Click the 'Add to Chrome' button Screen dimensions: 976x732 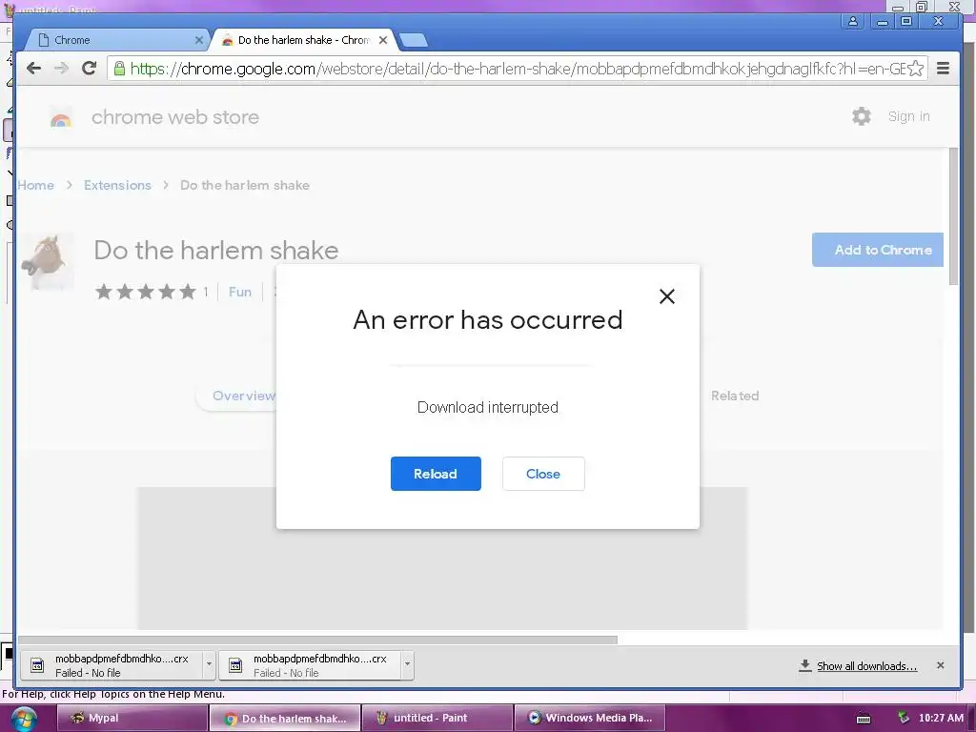pos(878,250)
